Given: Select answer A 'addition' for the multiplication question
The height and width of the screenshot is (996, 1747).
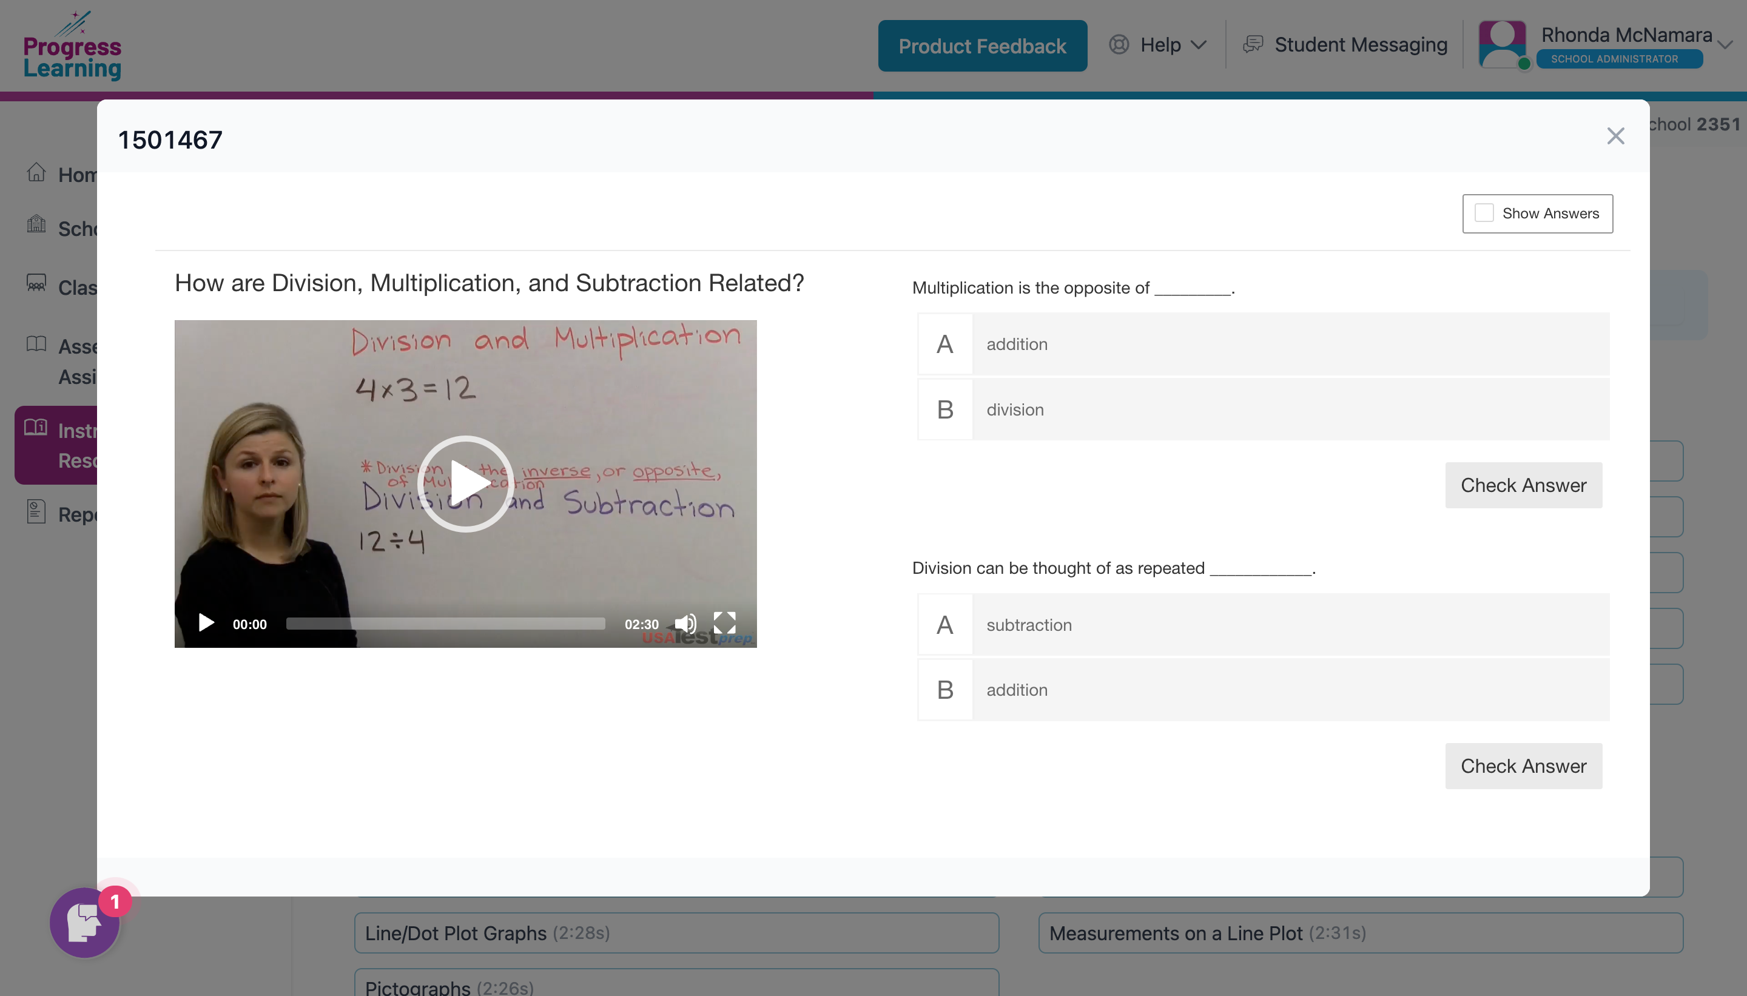Looking at the screenshot, I should coord(1264,344).
